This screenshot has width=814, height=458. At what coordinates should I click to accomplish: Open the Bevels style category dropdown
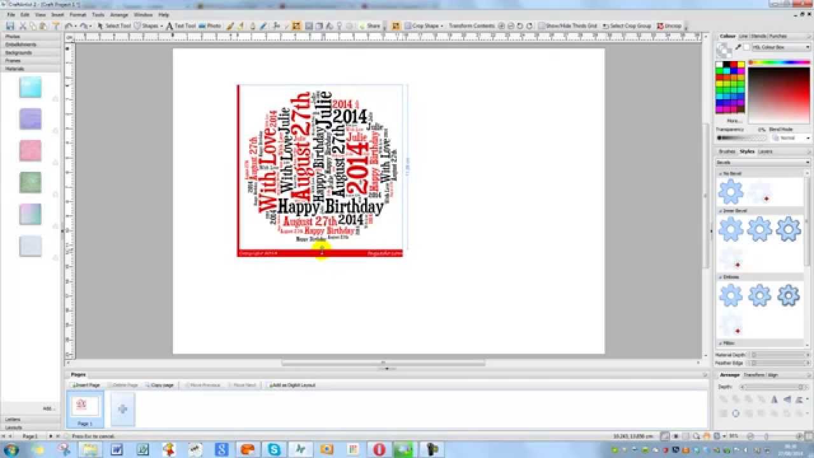tap(763, 162)
